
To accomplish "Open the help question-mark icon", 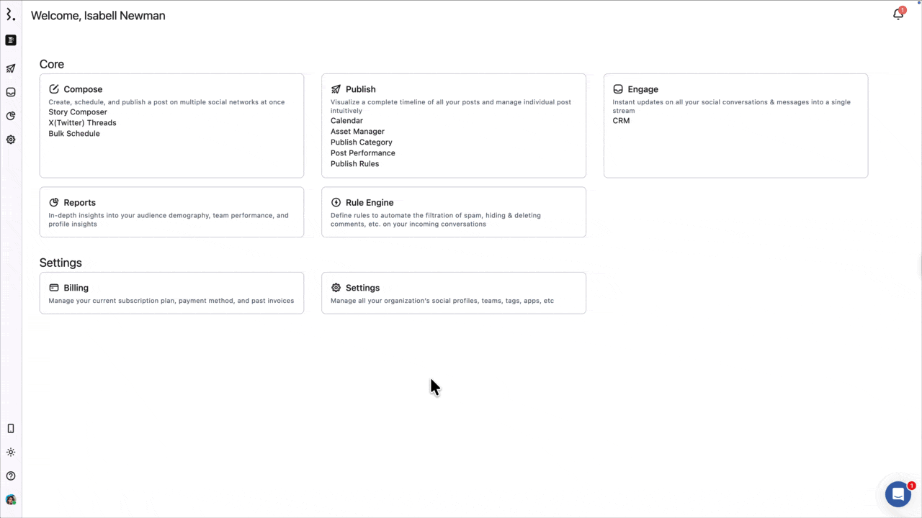I will tap(11, 476).
